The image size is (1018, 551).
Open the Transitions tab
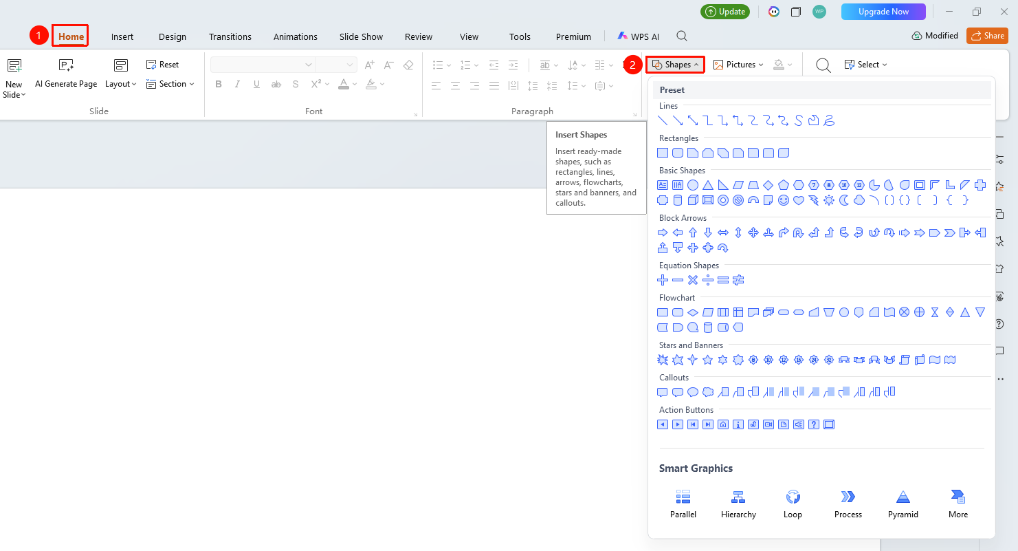pos(230,36)
